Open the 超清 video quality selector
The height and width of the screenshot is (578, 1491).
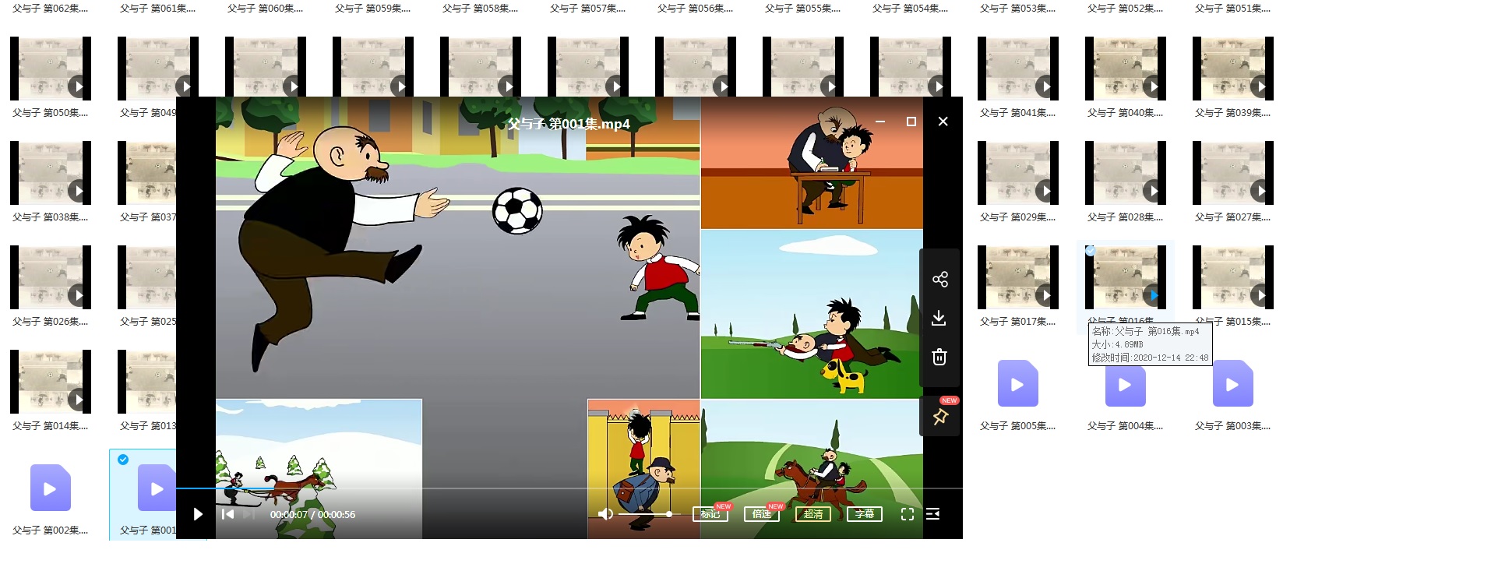(812, 514)
